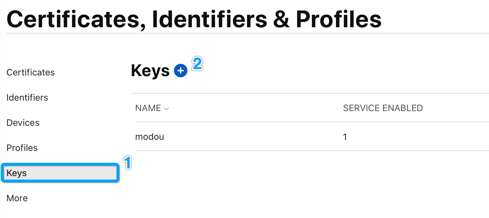This screenshot has width=489, height=218.
Task: Click the word Profiles in the page title
Action: pos(339,19)
